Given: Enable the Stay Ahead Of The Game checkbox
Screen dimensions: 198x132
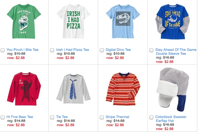Looking at the screenshot, I should (151, 50).
